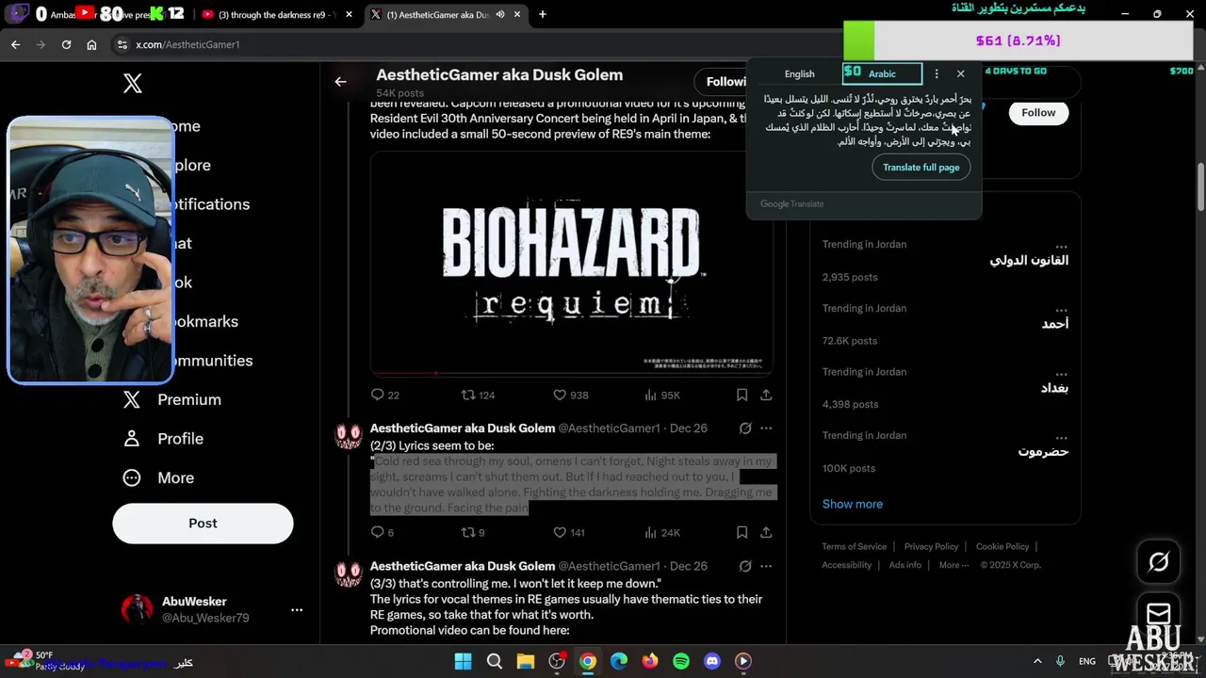Ask Grok about the (2/3) lyrics tweet

[745, 428]
